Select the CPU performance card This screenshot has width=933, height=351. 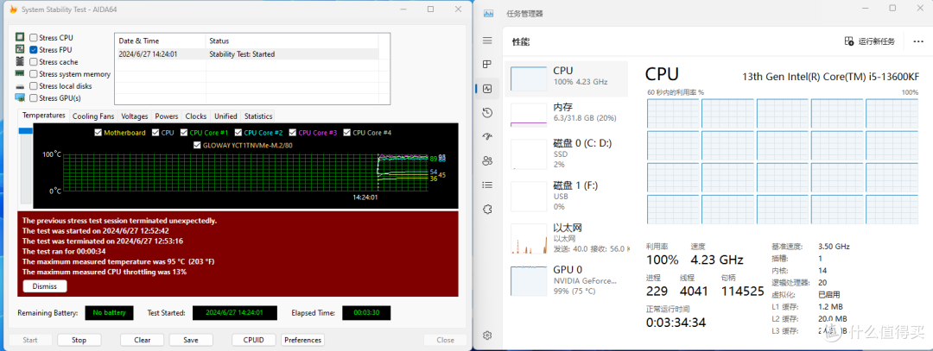click(x=566, y=79)
